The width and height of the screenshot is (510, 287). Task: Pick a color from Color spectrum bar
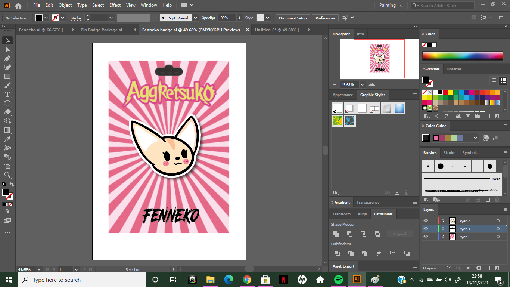(x=463, y=55)
